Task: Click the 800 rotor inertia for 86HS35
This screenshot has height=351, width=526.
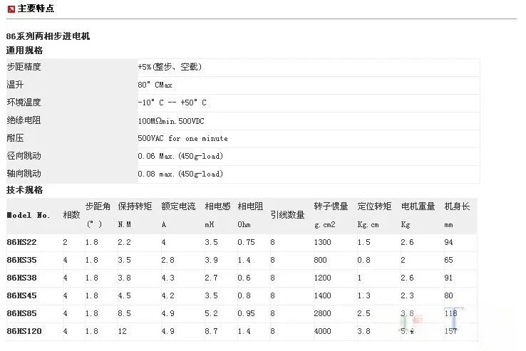Action: click(x=320, y=260)
